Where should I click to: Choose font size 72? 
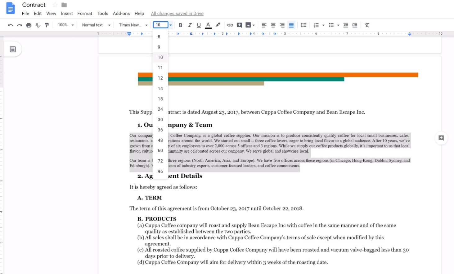160,161
